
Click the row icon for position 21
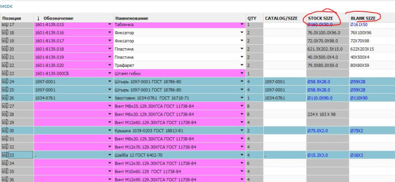coord(5,57)
